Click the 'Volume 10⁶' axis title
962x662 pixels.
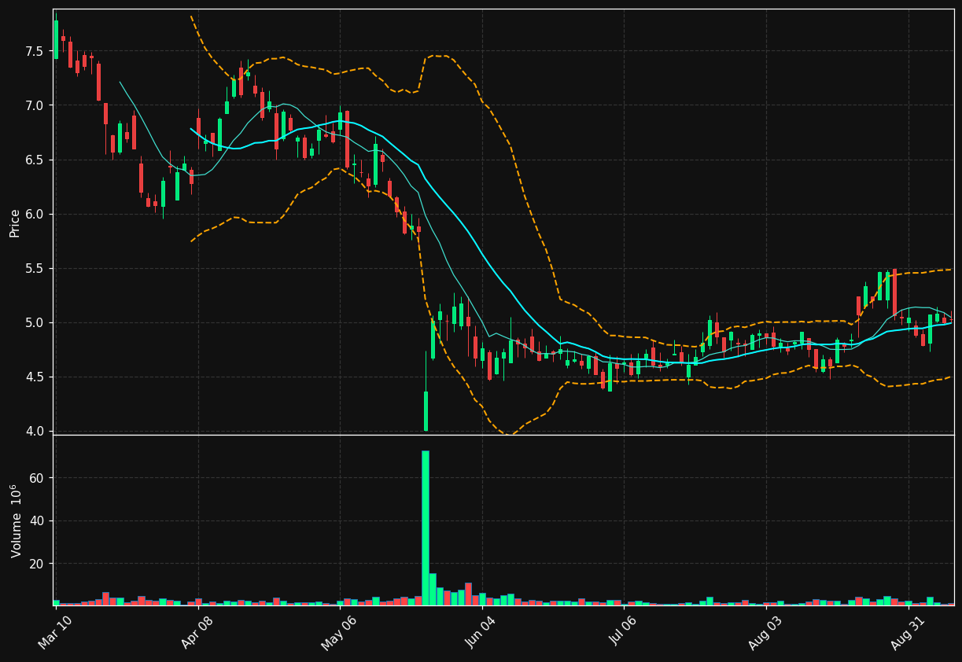pos(16,520)
